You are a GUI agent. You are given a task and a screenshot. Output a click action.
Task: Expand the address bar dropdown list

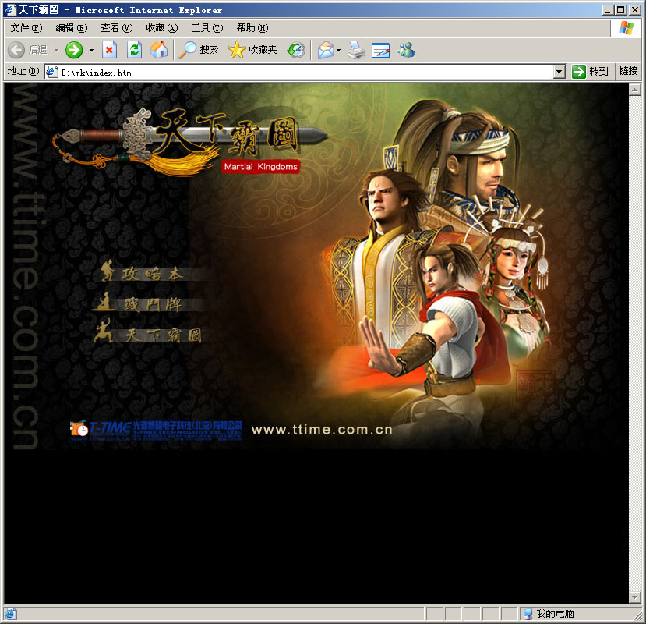[559, 73]
